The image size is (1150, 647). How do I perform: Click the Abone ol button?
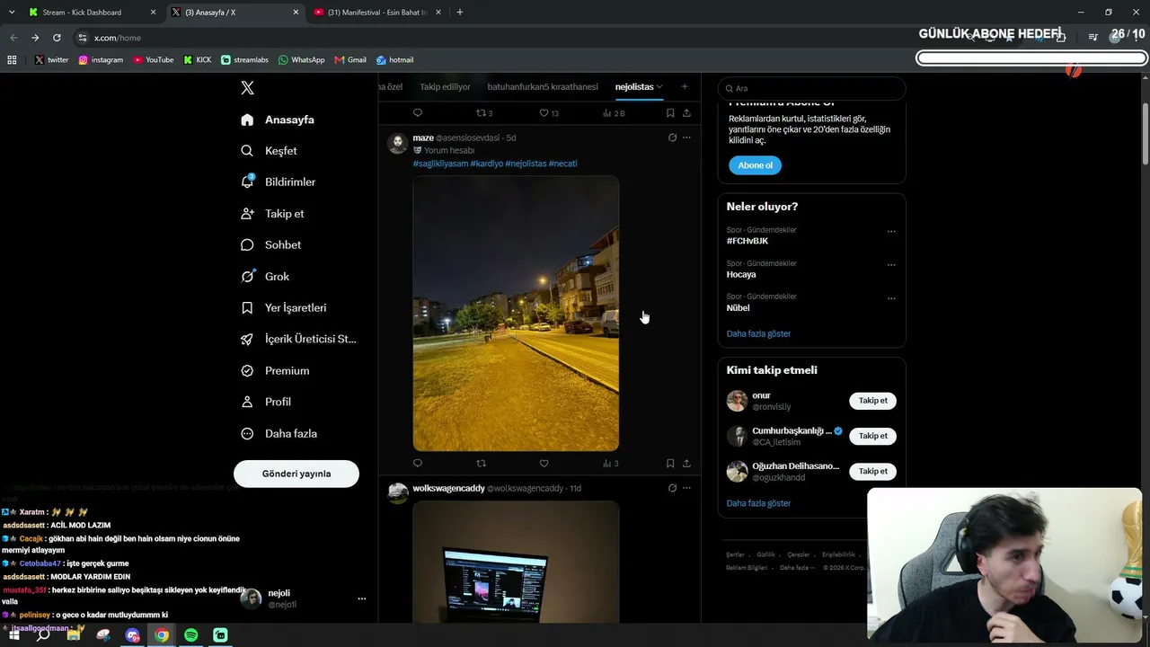(755, 165)
